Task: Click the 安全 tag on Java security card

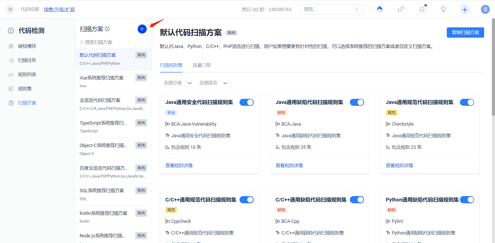Action: 171,113
